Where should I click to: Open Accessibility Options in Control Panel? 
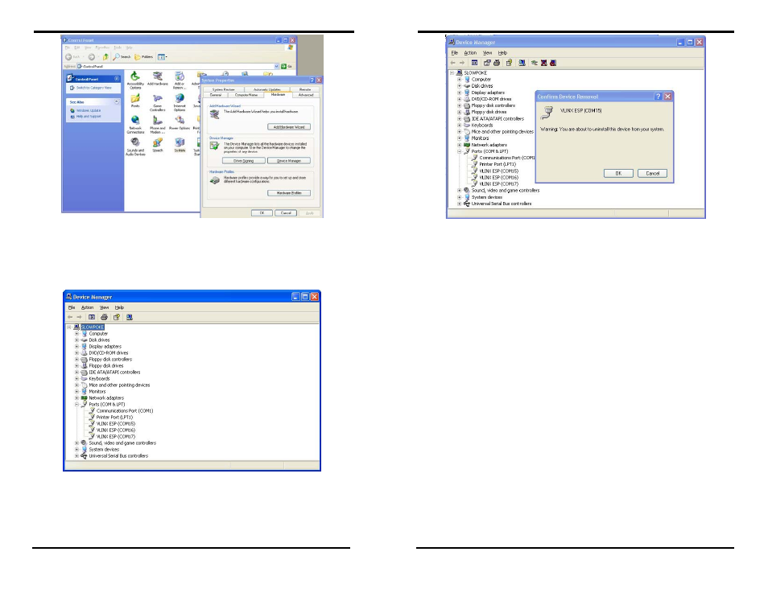[135, 80]
